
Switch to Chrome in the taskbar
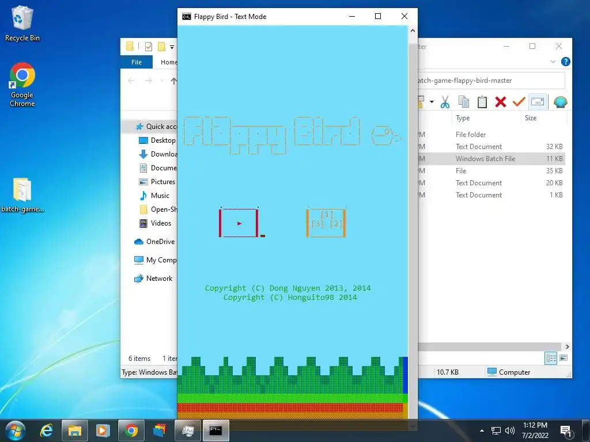(131, 430)
